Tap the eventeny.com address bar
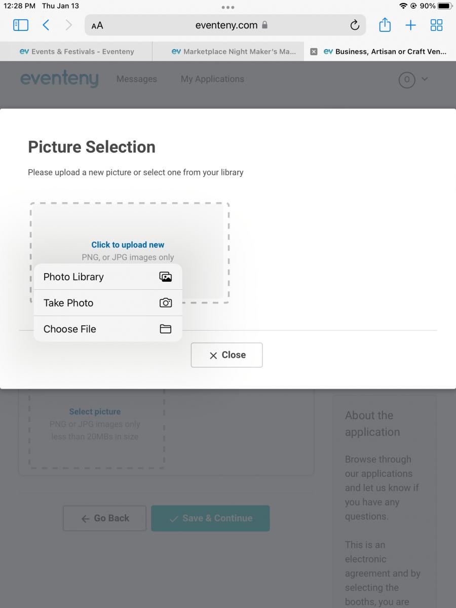Image resolution: width=456 pixels, height=608 pixels. (225, 25)
